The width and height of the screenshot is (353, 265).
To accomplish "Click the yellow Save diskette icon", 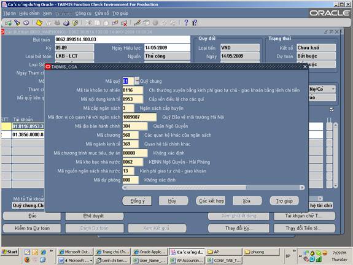I will tap(39, 23).
